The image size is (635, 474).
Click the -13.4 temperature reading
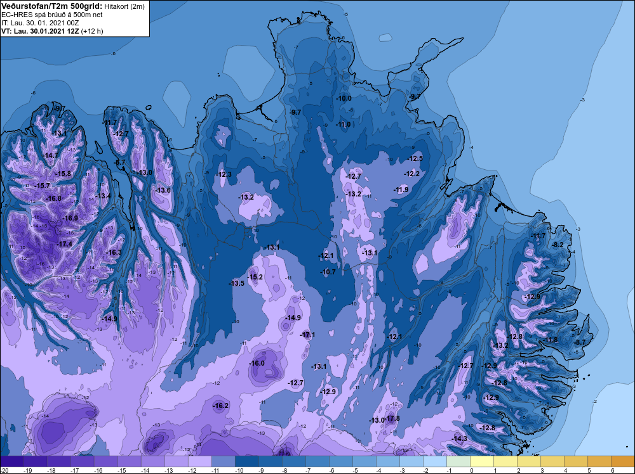(x=103, y=196)
